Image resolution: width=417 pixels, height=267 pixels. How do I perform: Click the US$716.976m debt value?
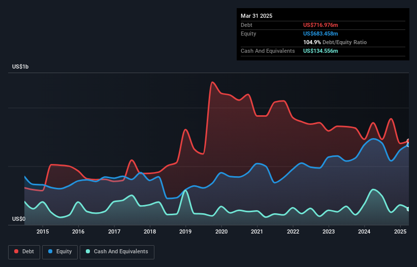[320, 25]
